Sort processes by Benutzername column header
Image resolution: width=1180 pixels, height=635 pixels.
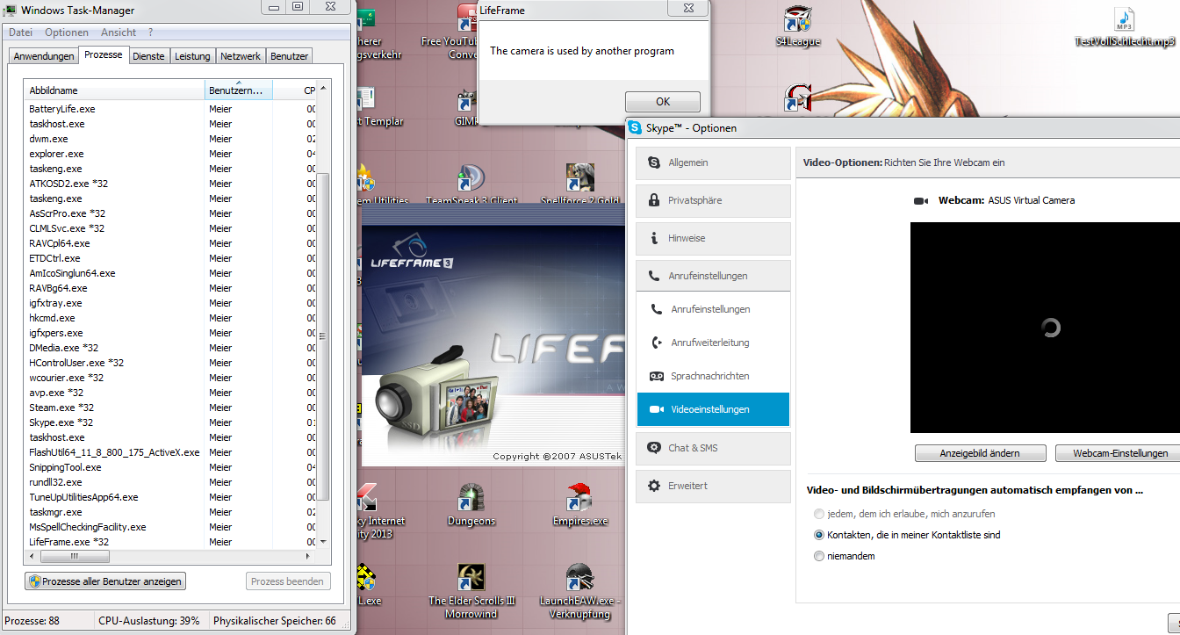tap(239, 90)
